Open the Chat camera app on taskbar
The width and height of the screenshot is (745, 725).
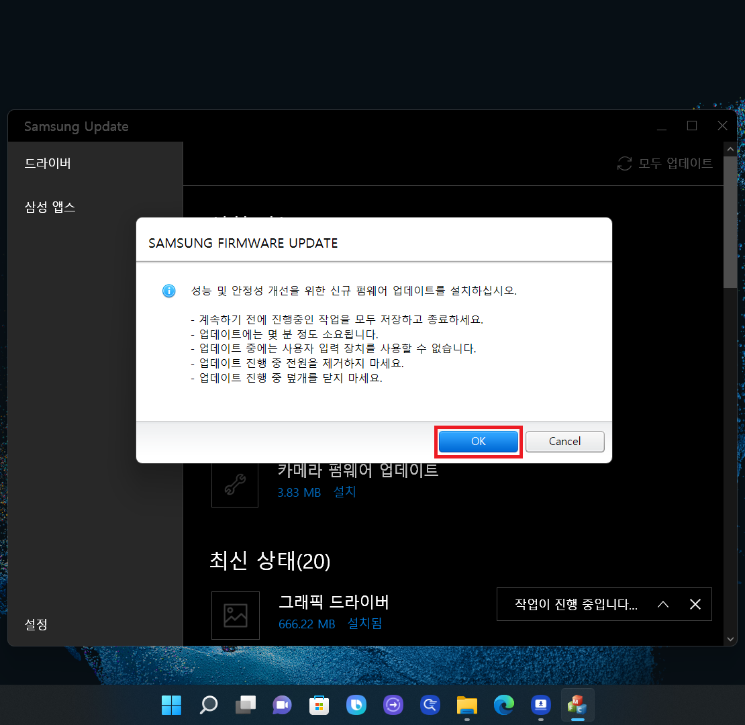pyautogui.click(x=282, y=705)
